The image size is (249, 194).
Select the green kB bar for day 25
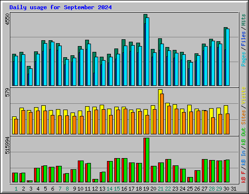pos(191,179)
